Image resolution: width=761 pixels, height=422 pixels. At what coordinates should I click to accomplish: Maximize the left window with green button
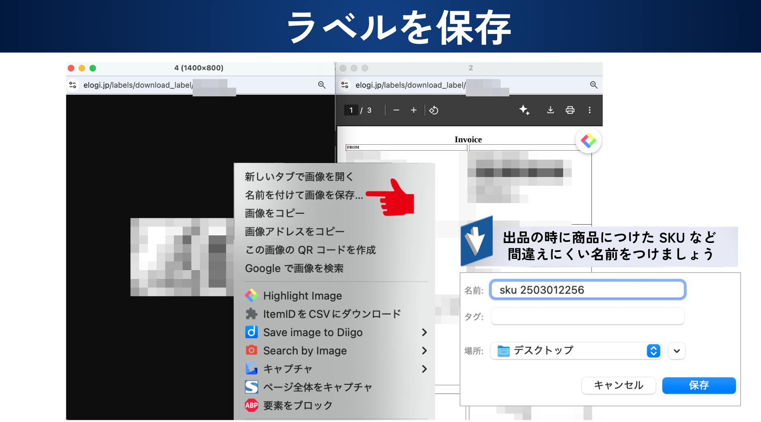pyautogui.click(x=93, y=68)
